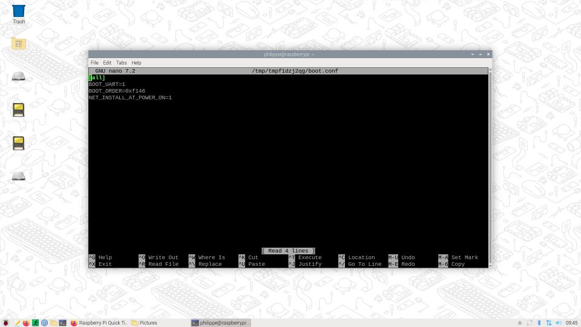Viewport: 581px width, 327px height.
Task: Select the first hard drive icon below the folder
Action: (x=19, y=77)
